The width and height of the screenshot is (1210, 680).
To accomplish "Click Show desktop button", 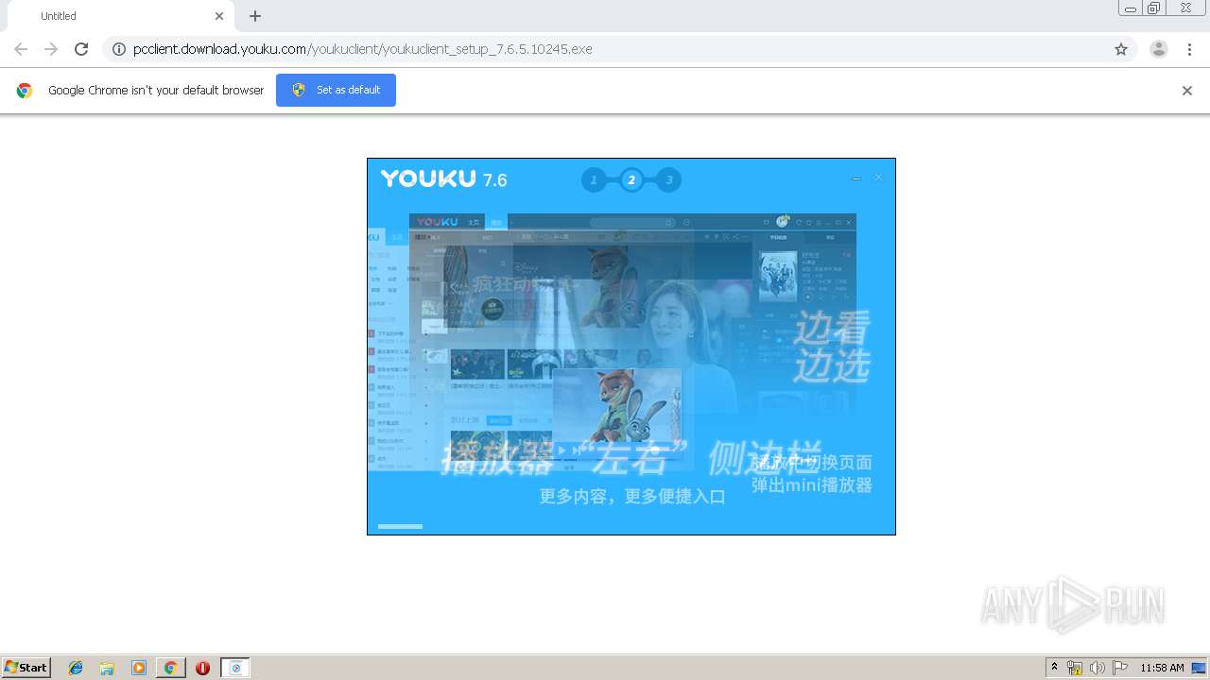I will (x=1200, y=668).
